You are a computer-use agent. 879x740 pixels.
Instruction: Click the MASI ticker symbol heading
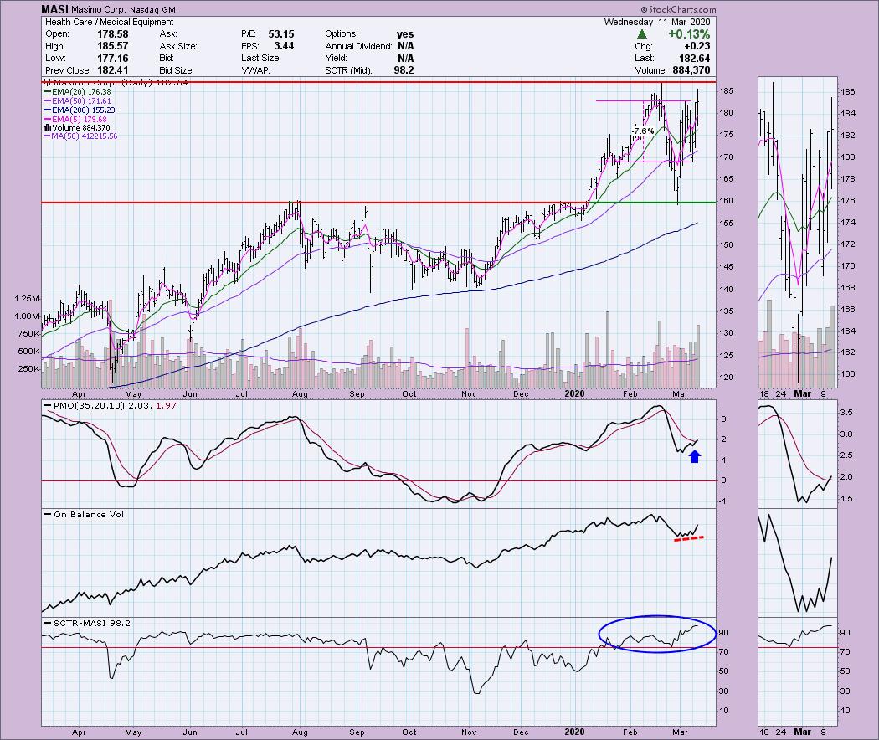tap(54, 9)
